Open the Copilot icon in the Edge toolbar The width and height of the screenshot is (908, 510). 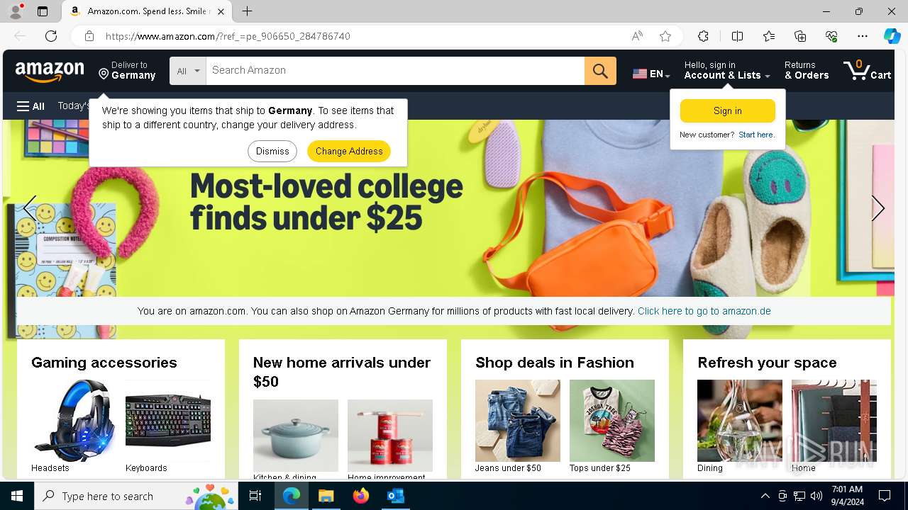click(x=892, y=36)
